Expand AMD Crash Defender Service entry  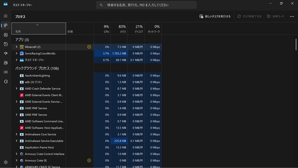(x=16, y=88)
